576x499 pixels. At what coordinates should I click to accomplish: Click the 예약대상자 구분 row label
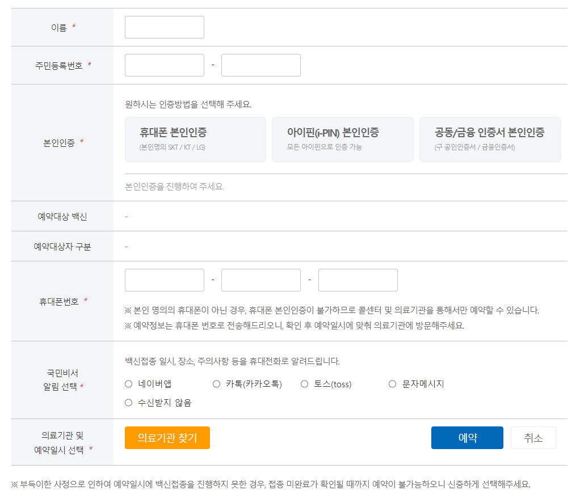(x=62, y=247)
